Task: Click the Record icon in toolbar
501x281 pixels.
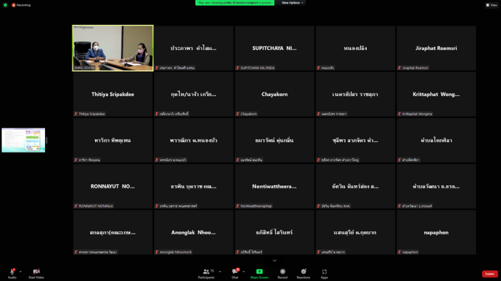Action: click(282, 272)
